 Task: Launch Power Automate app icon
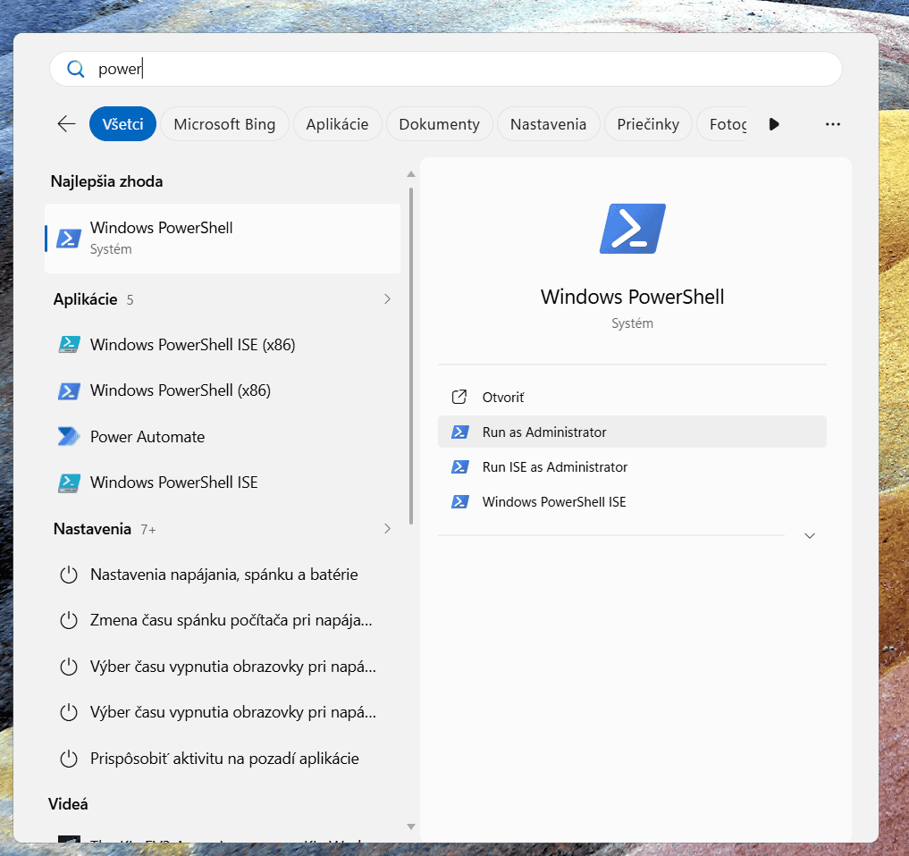pos(69,436)
